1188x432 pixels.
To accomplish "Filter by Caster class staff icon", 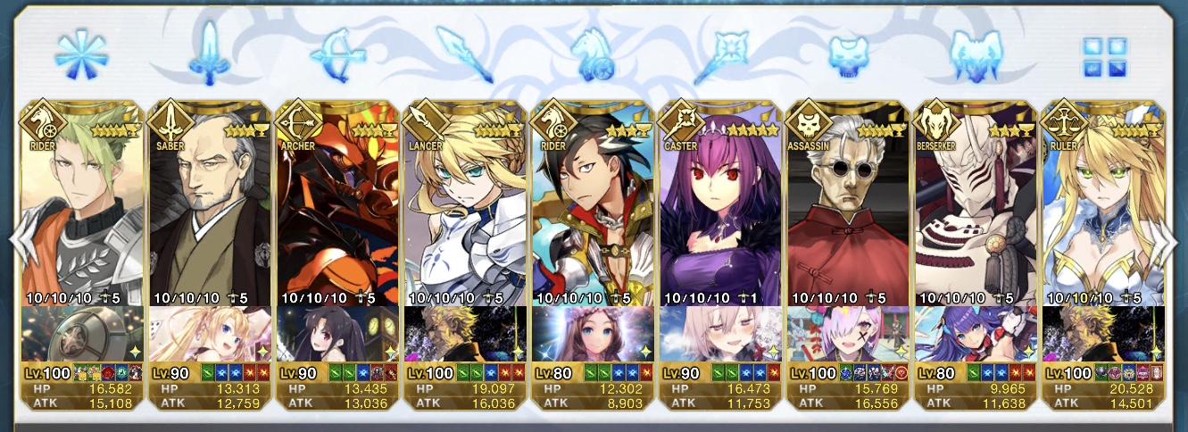I will click(721, 54).
